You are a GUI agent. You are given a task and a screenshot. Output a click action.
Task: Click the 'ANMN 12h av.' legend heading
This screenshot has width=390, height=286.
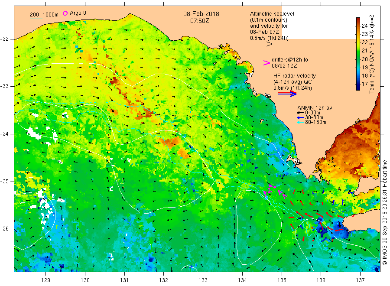click(315, 108)
